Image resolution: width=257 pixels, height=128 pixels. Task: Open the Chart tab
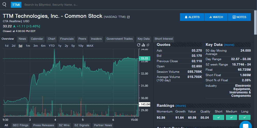click(x=52, y=39)
